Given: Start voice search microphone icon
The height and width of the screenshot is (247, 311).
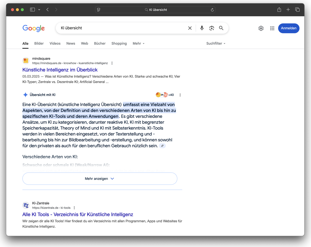Looking at the screenshot, I should [x=202, y=28].
